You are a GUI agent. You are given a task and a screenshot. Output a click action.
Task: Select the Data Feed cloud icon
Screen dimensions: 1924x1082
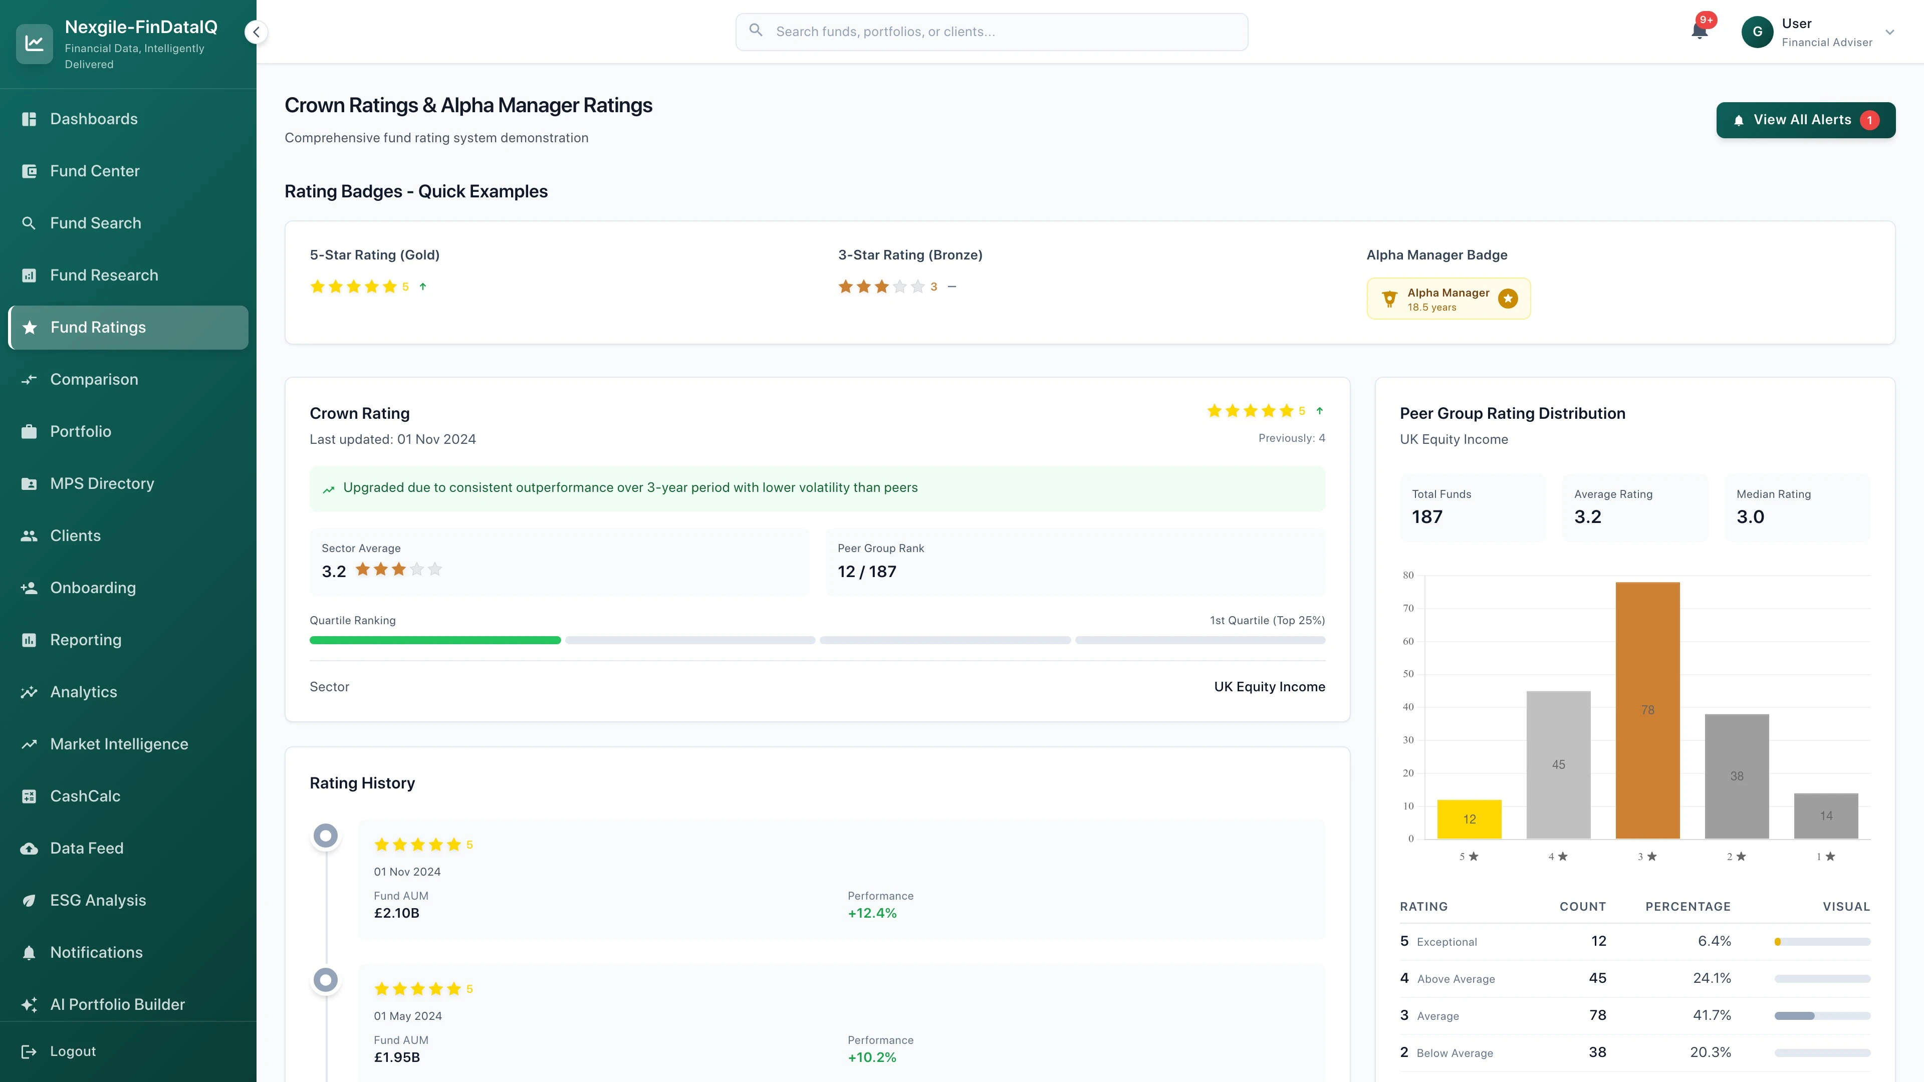[x=29, y=848]
